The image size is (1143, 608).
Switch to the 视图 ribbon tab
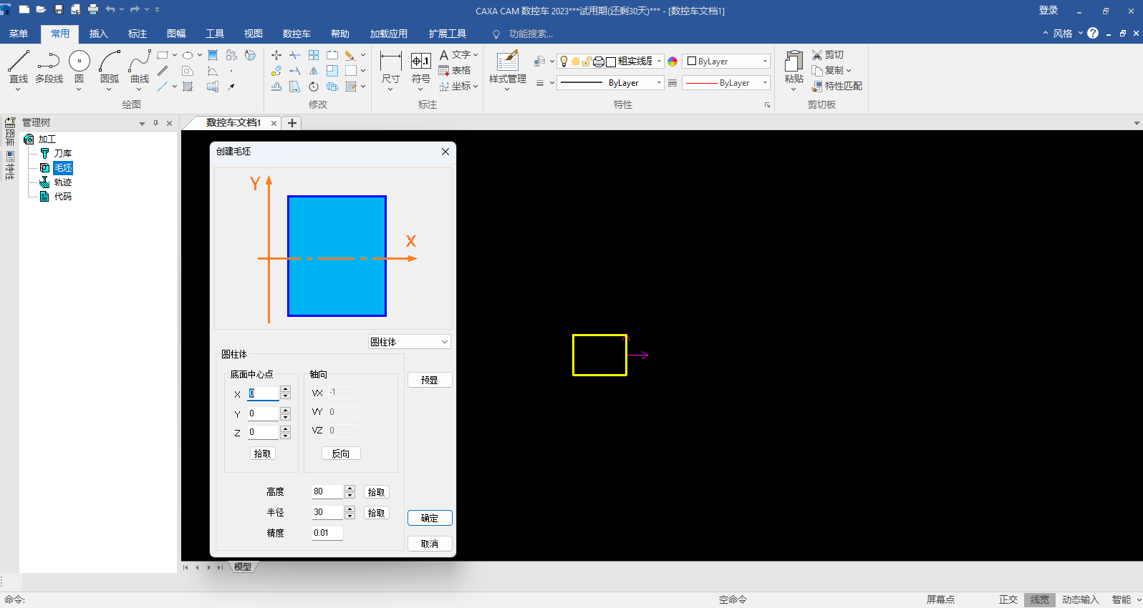[x=254, y=34]
